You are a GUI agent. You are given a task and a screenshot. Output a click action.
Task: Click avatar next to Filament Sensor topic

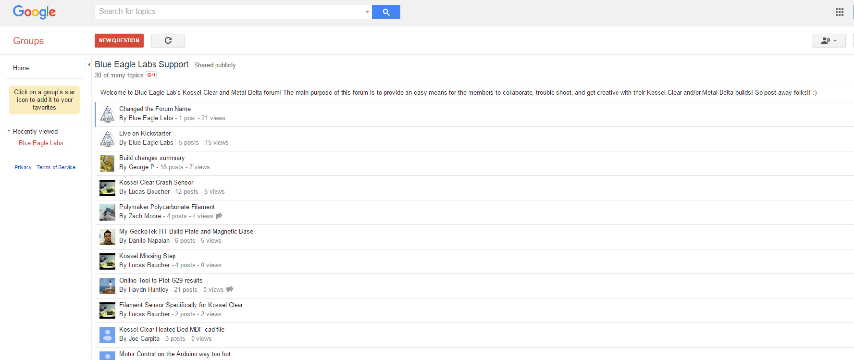tap(107, 310)
